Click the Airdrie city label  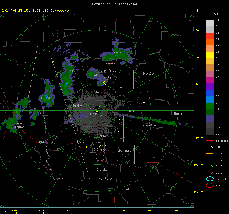100,136
